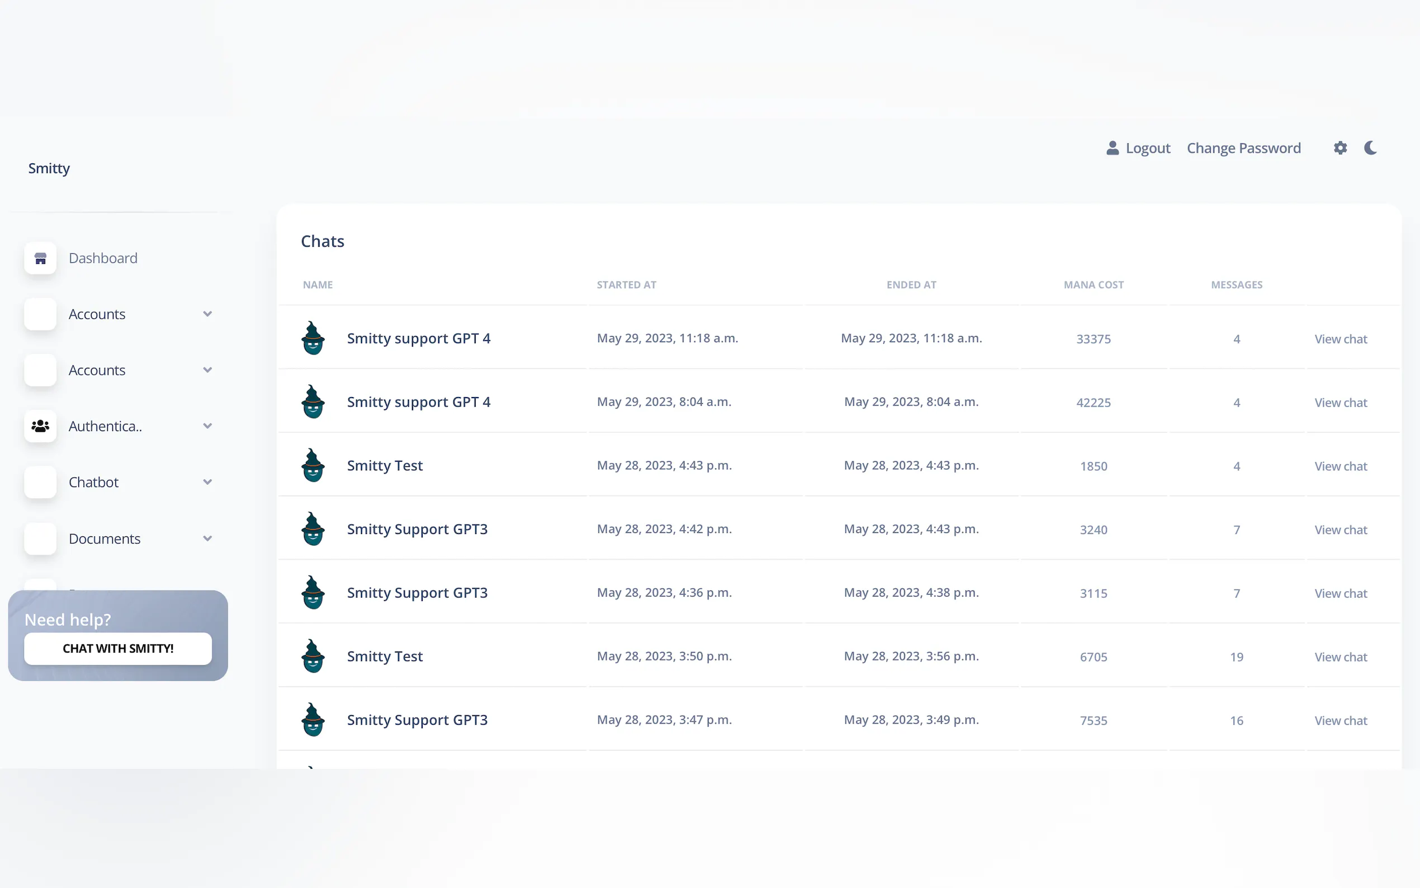Click the Authentication users group icon
The width and height of the screenshot is (1420, 888).
tap(40, 426)
